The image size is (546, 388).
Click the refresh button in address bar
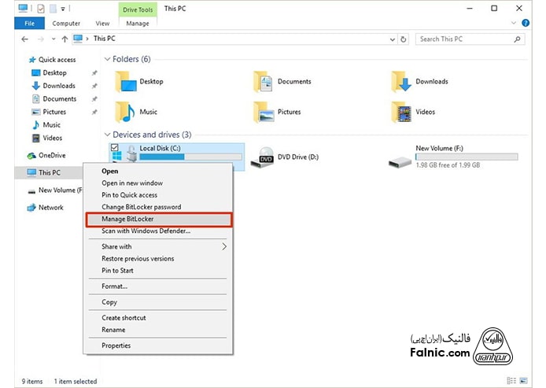(404, 39)
